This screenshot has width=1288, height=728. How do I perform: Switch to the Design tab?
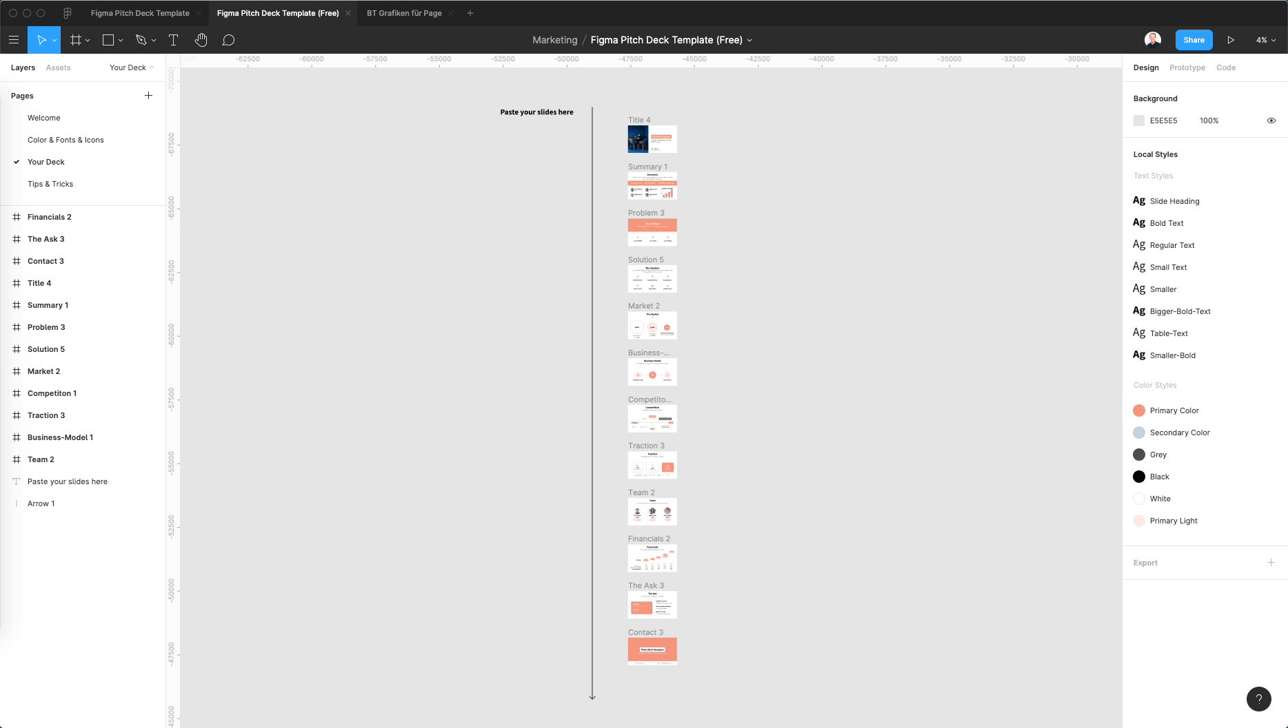(1146, 67)
